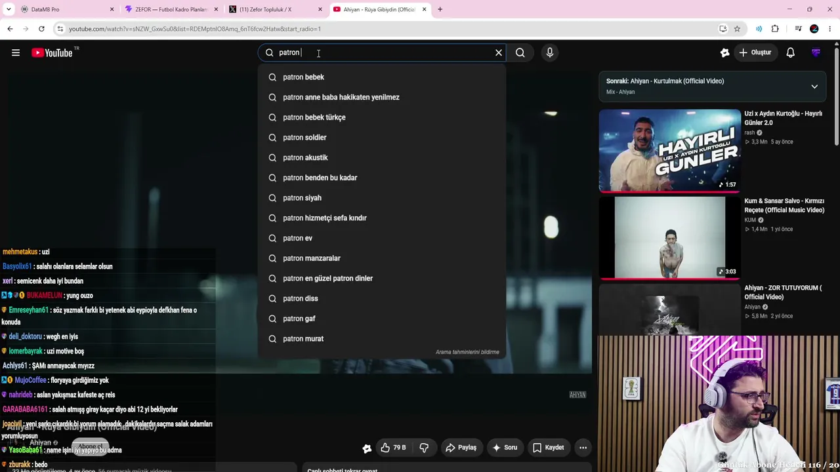Open the Chrome profile avatar
Image resolution: width=840 pixels, height=472 pixels.
(x=814, y=29)
